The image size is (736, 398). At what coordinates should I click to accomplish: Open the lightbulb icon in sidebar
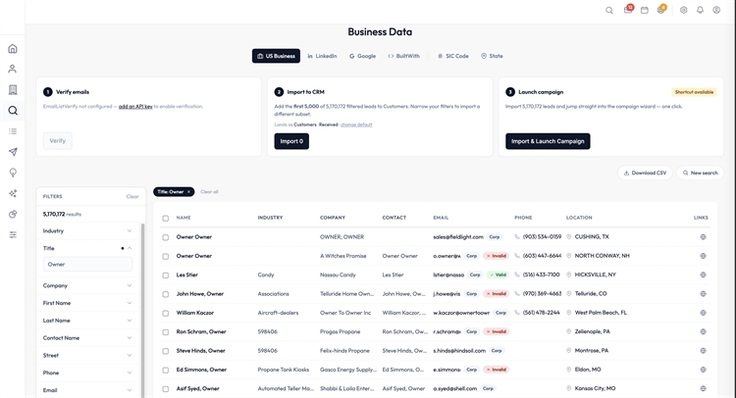pyautogui.click(x=13, y=173)
